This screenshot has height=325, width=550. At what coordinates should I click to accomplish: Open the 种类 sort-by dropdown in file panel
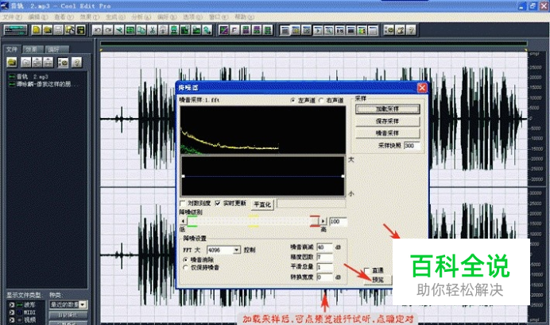(x=83, y=304)
